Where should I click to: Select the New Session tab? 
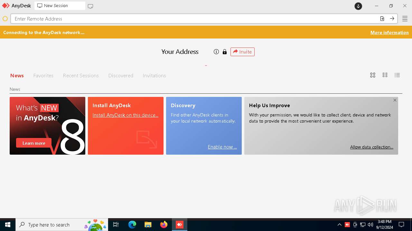(x=60, y=6)
